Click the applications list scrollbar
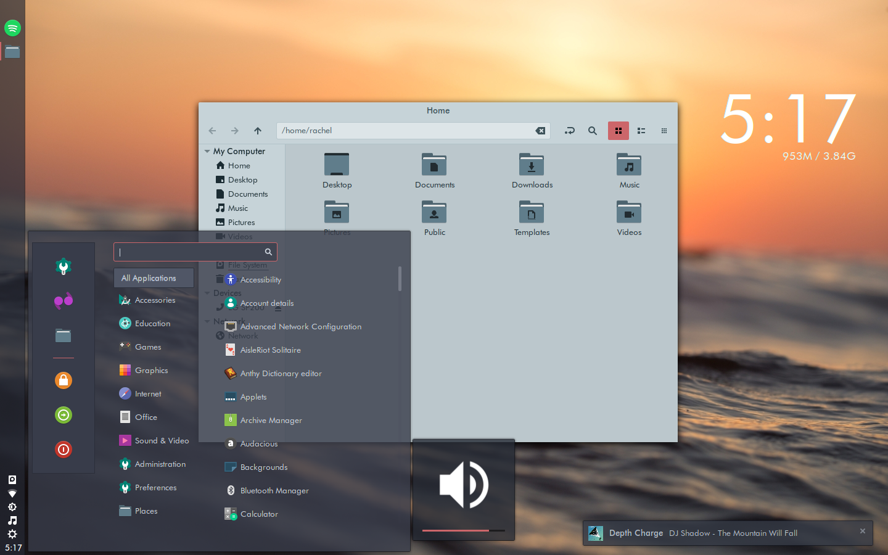Viewport: 888px width, 555px height. [400, 279]
